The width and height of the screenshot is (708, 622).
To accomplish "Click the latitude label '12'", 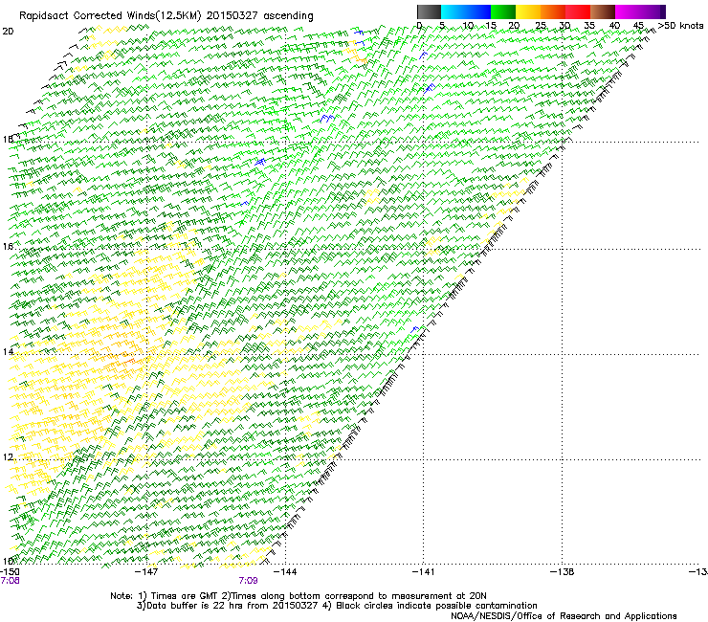I will 8,457.
